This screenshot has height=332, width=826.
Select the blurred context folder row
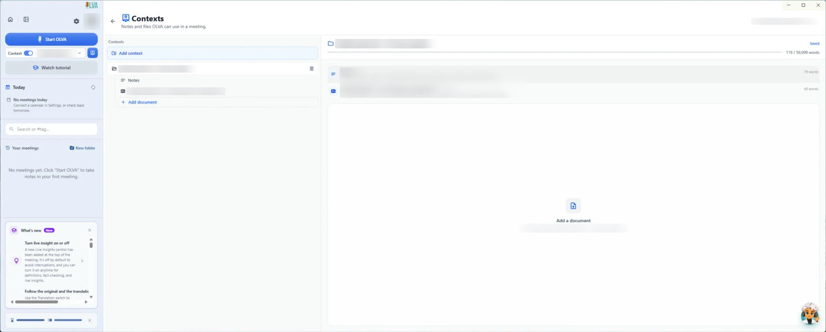[212, 69]
